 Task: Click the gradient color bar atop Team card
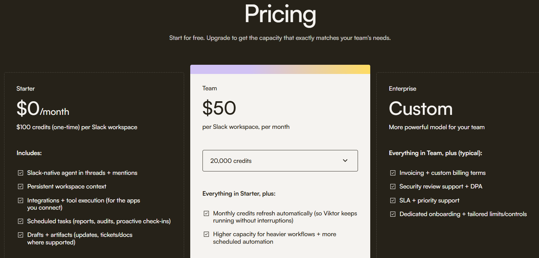(x=280, y=69)
